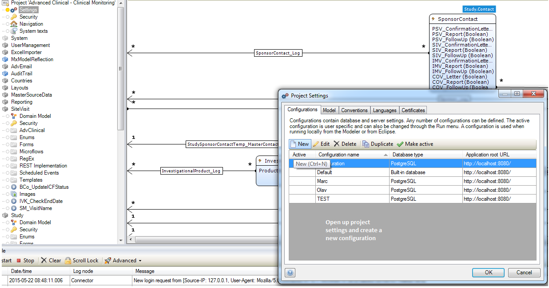Open the Languages tab

[x=385, y=110]
